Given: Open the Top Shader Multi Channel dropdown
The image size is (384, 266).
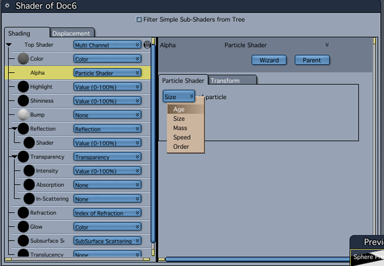Looking at the screenshot, I should coord(108,45).
